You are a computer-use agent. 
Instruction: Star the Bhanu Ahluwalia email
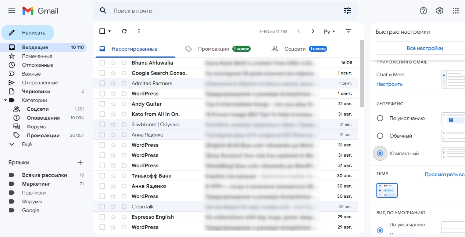coord(113,63)
